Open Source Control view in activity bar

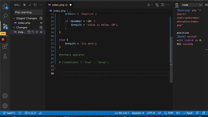coord(5,26)
